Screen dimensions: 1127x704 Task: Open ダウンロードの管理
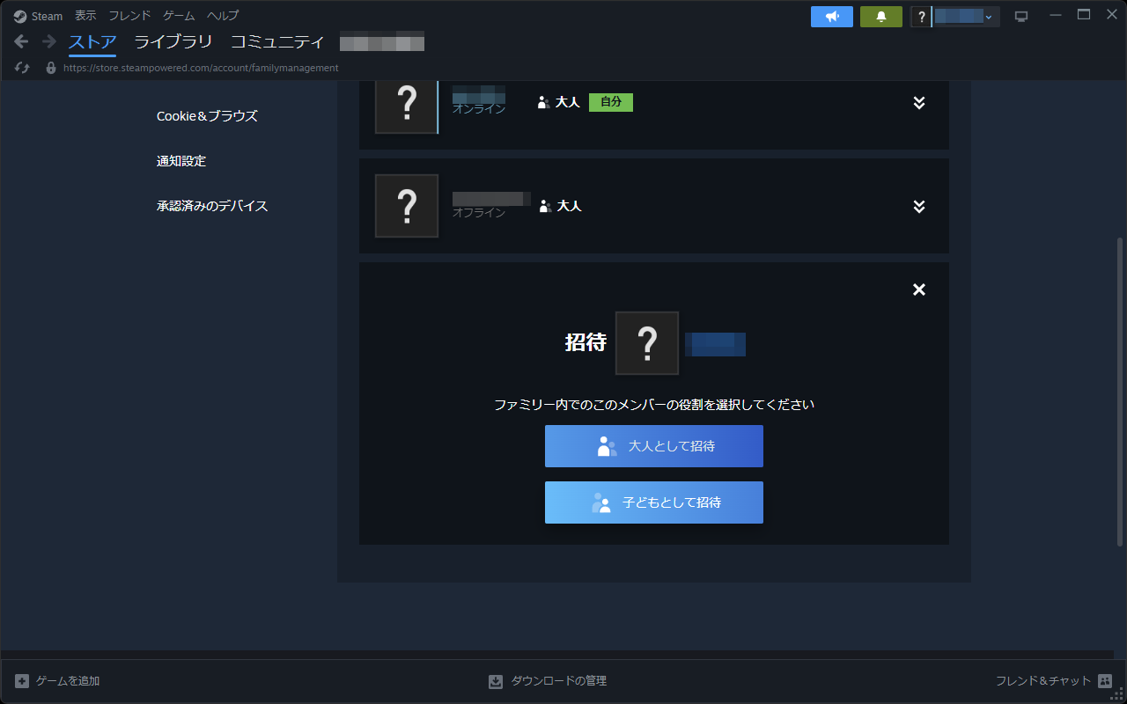point(548,681)
